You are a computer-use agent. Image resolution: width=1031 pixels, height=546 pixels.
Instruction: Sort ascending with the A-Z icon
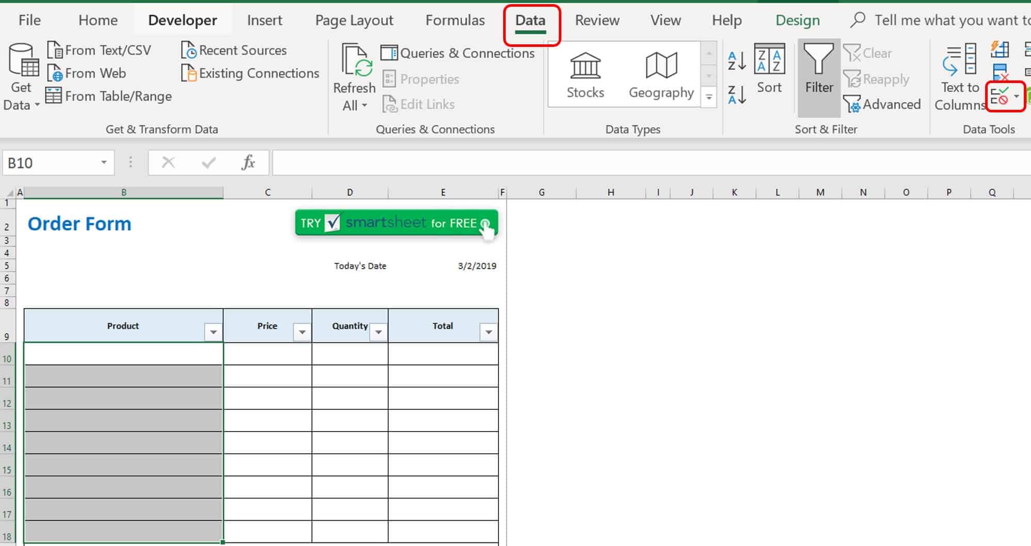pyautogui.click(x=736, y=61)
